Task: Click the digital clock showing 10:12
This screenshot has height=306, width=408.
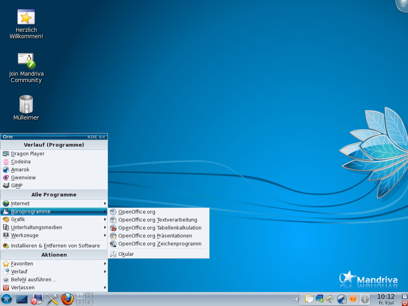Action: 385,297
